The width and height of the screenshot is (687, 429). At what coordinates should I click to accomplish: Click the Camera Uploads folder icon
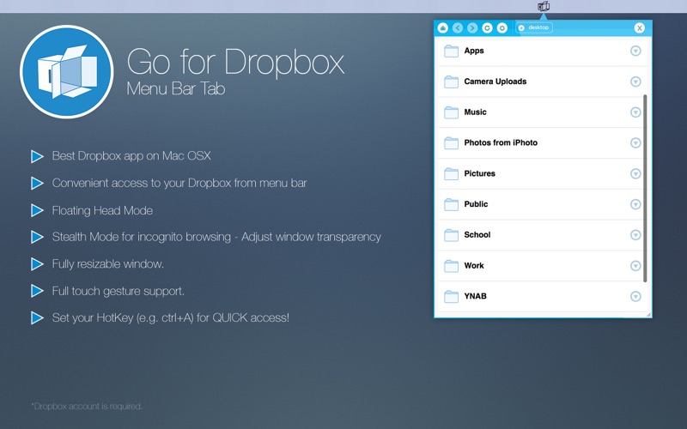(452, 82)
